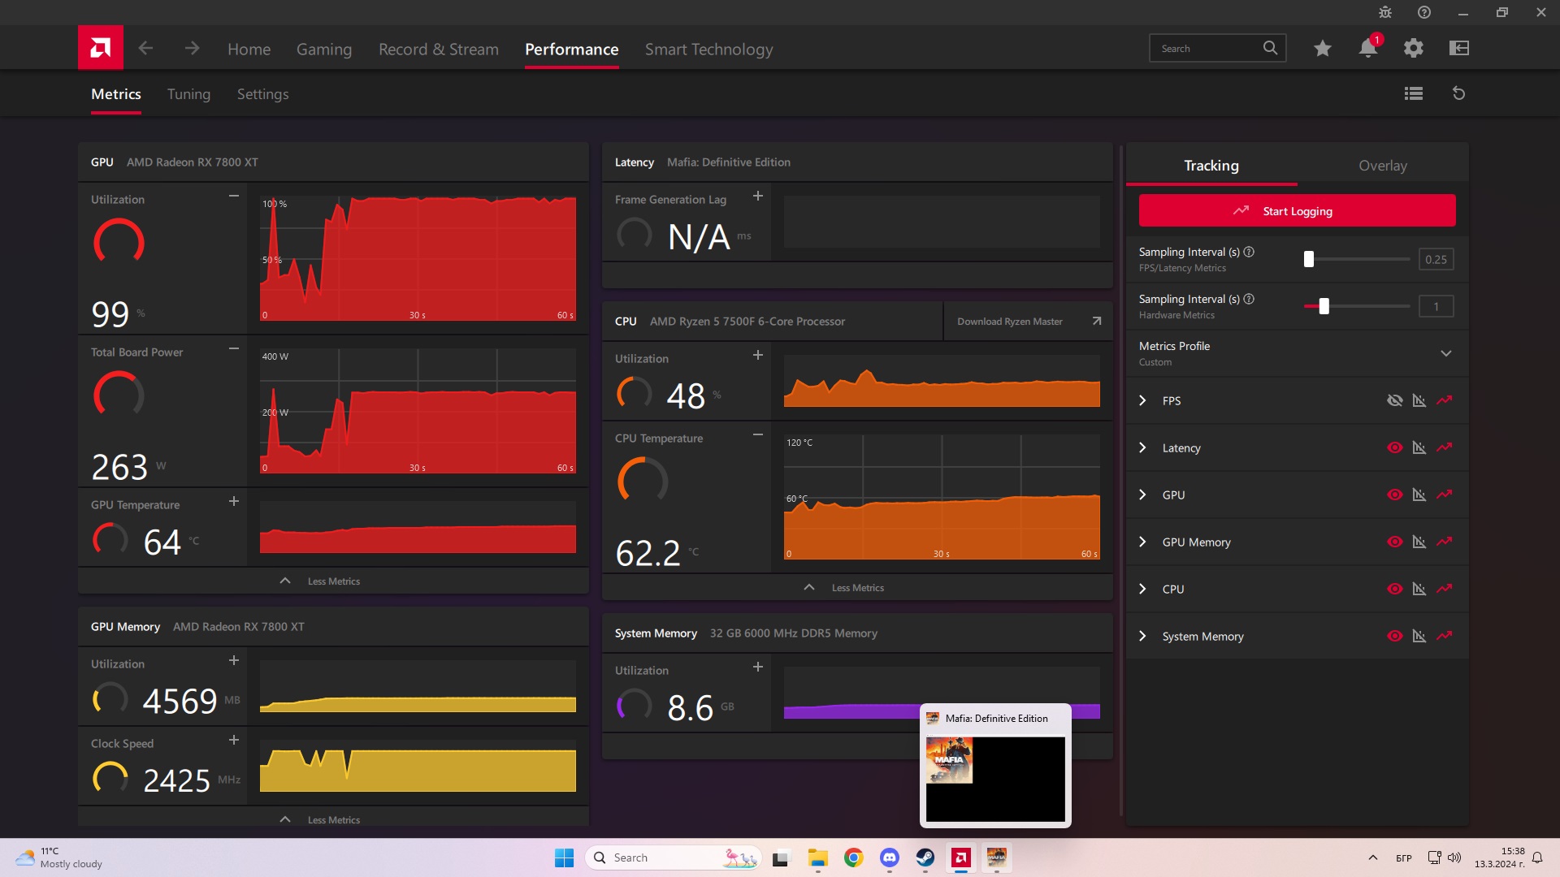Open settings gear icon

(1413, 49)
